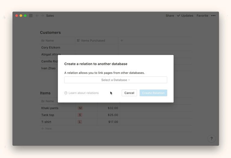
Task: Click Share in the top bar
Action: point(170,16)
